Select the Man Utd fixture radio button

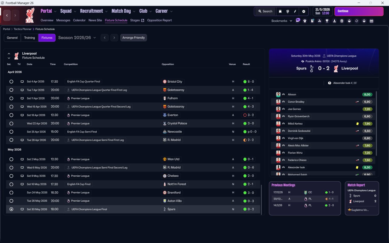tap(11, 159)
